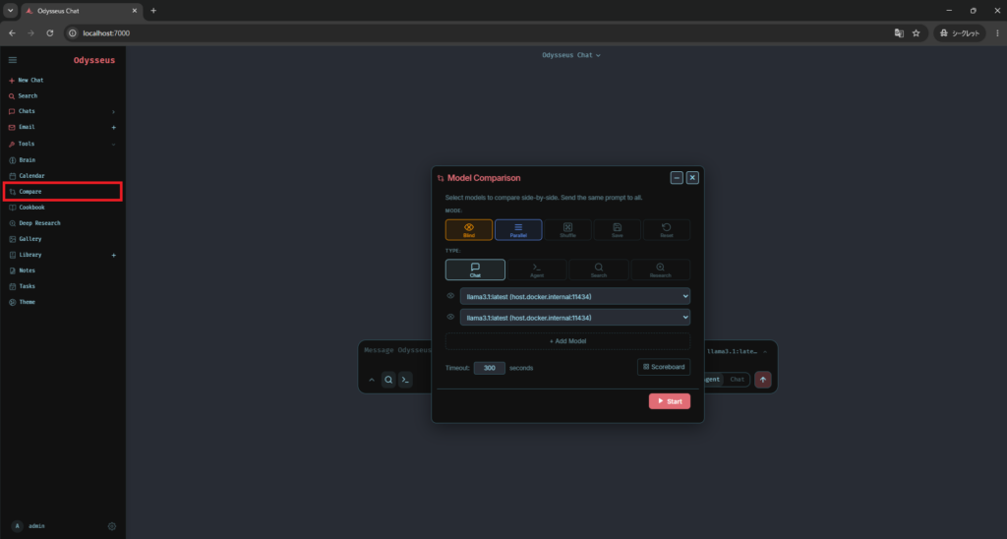Image resolution: width=1007 pixels, height=539 pixels.
Task: Open llama3.1 model selector in message bar
Action: point(737,351)
